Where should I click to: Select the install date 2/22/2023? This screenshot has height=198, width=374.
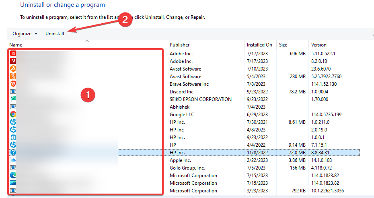click(x=257, y=160)
